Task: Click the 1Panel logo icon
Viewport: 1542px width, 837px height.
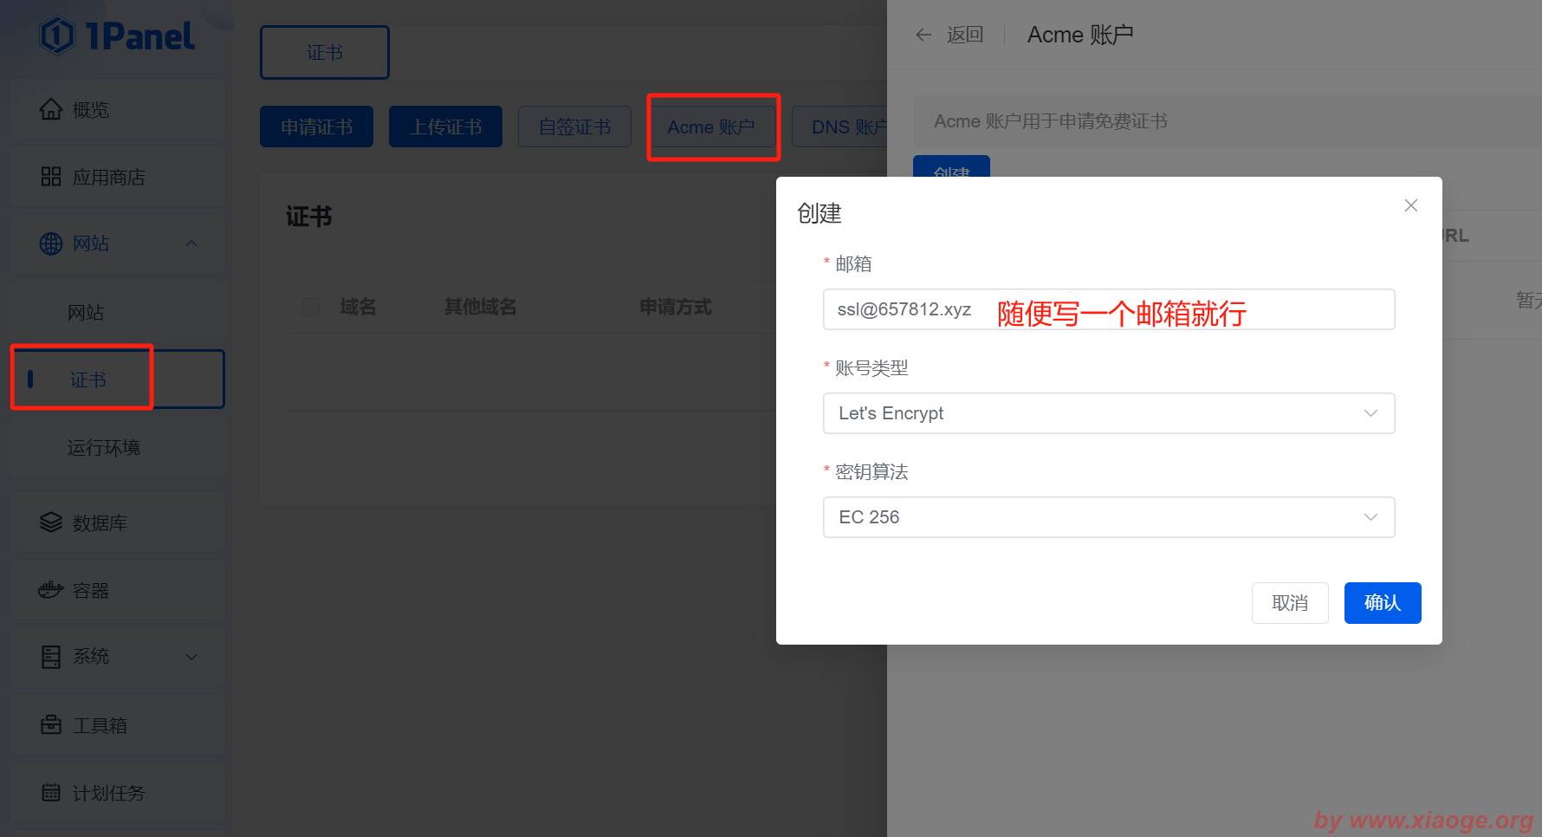Action: tap(57, 36)
